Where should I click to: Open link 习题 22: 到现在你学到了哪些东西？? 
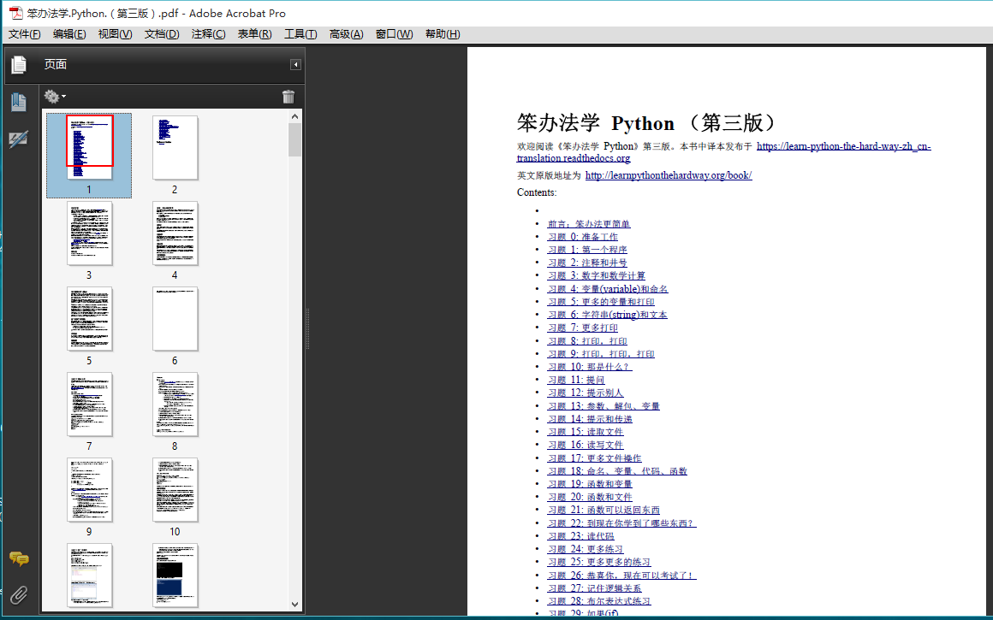coord(621,523)
